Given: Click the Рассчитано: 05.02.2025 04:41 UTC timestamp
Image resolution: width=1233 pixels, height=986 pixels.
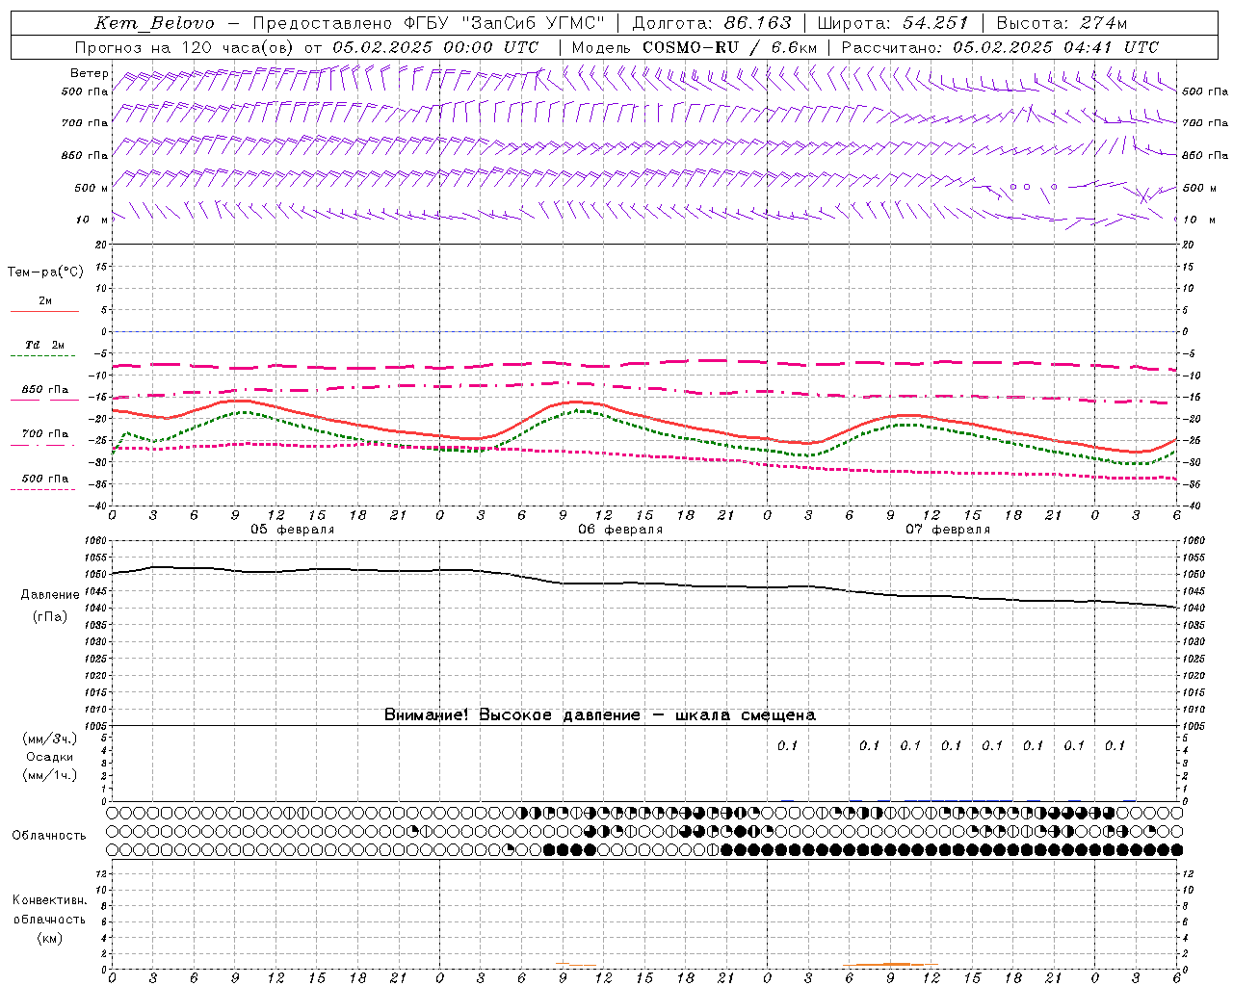Looking at the screenshot, I should coord(1000,47).
